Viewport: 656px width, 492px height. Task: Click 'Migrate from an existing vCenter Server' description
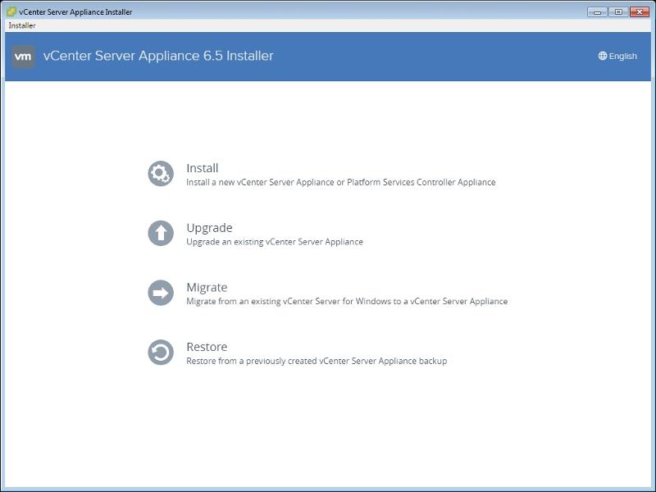[x=347, y=301]
